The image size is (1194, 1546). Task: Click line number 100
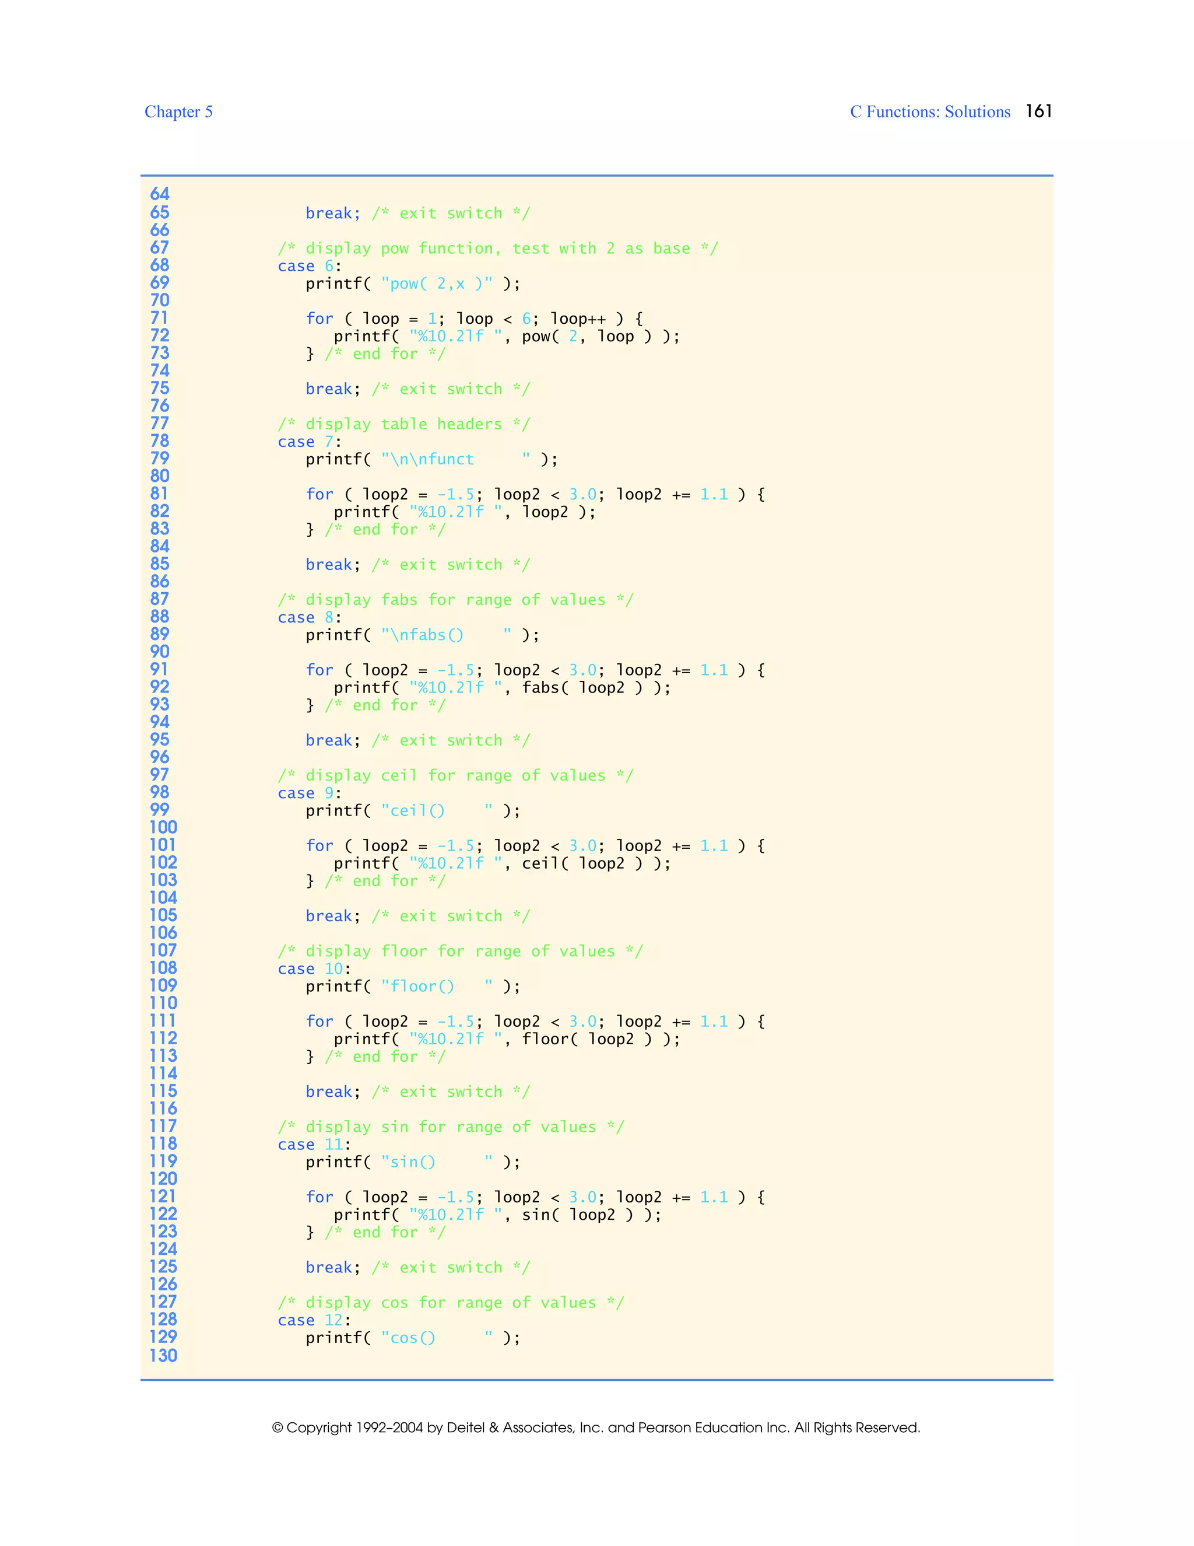pos(163,827)
